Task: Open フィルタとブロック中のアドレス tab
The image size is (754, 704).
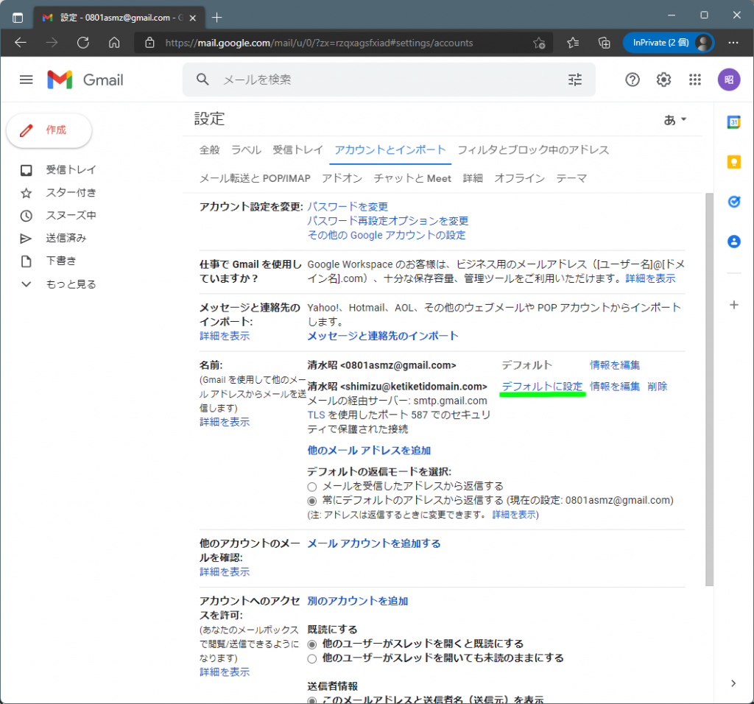Action: pyautogui.click(x=533, y=150)
